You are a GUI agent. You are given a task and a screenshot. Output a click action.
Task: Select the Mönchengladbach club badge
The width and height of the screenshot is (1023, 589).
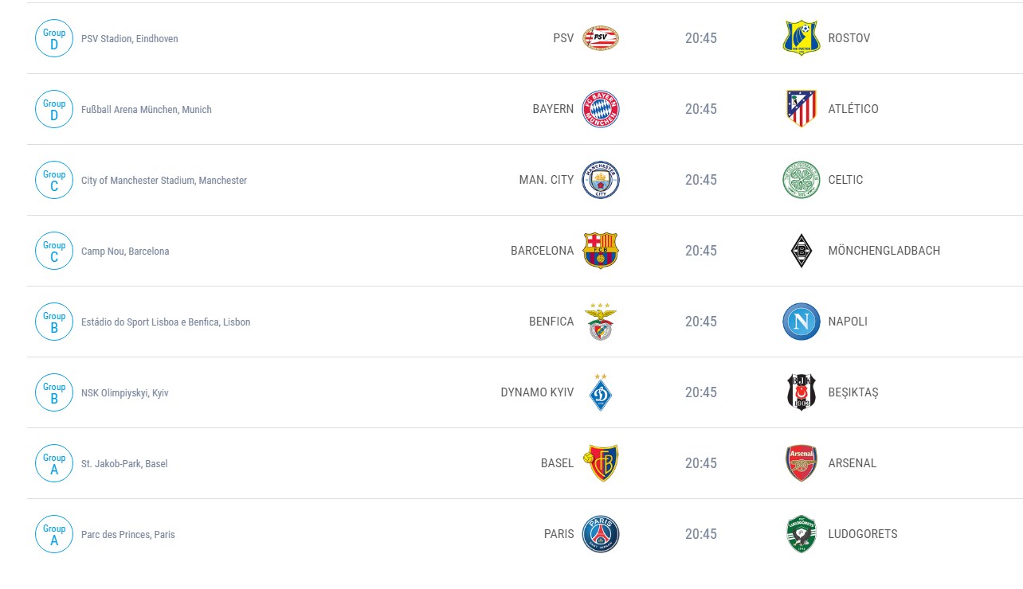point(801,250)
